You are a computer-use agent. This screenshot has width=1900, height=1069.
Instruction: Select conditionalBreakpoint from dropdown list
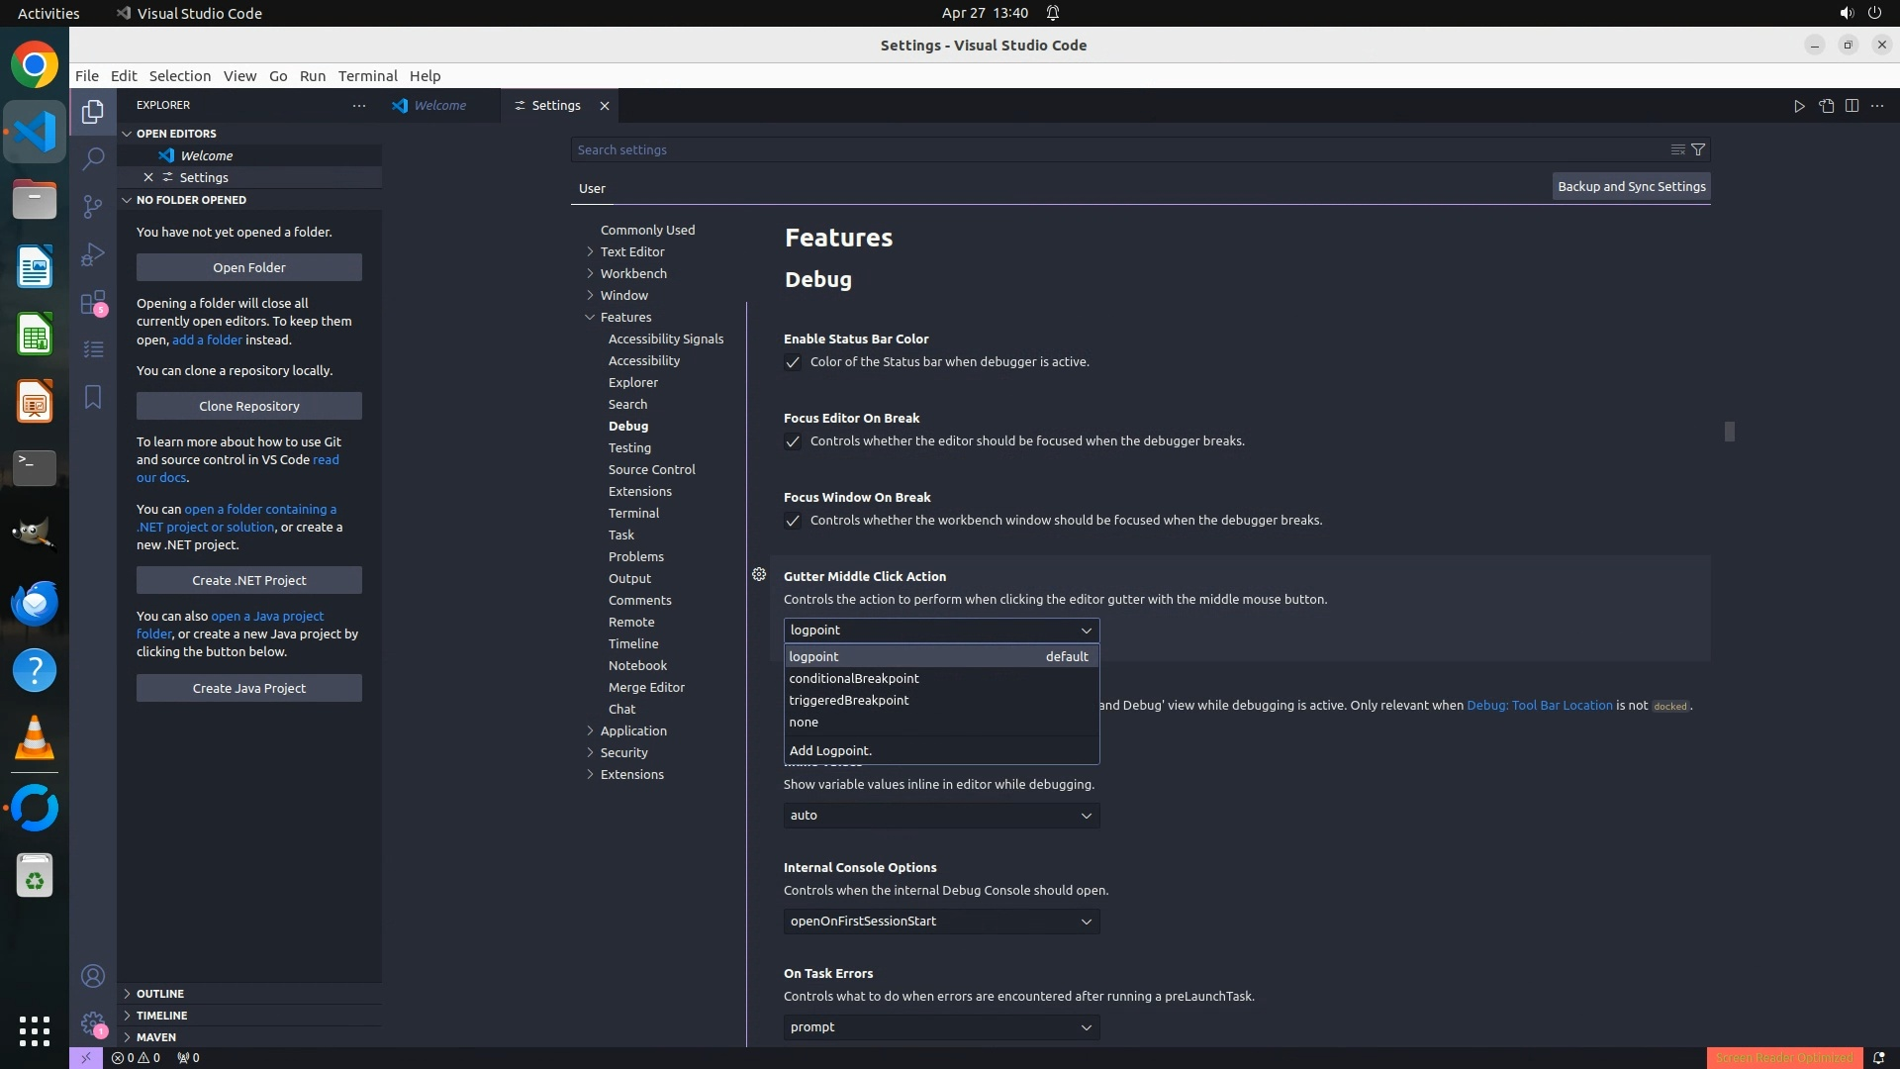point(854,678)
